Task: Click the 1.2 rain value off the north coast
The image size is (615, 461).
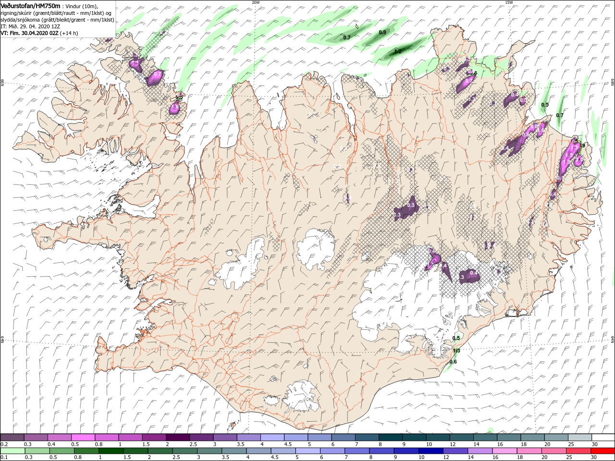Action: (398, 51)
